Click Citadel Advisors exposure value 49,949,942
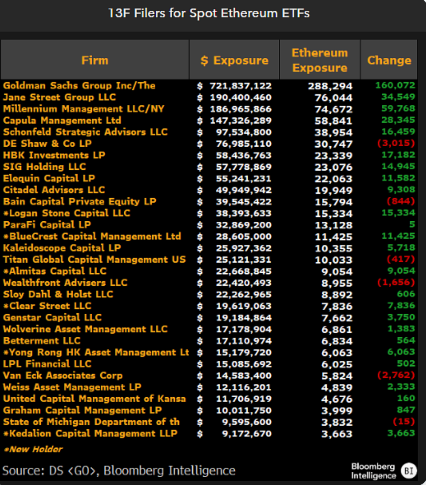The width and height of the screenshot is (426, 485). pyautogui.click(x=244, y=190)
